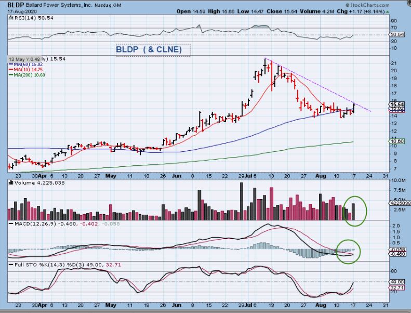Click the 13 May Y:6.48 tooltip
The height and width of the screenshot is (313, 411).
pyautogui.click(x=24, y=59)
